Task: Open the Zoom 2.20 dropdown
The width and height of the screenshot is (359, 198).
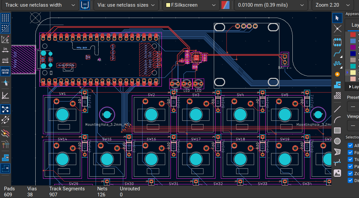Action: click(332, 5)
